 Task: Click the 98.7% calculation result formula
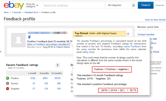tap(118, 90)
